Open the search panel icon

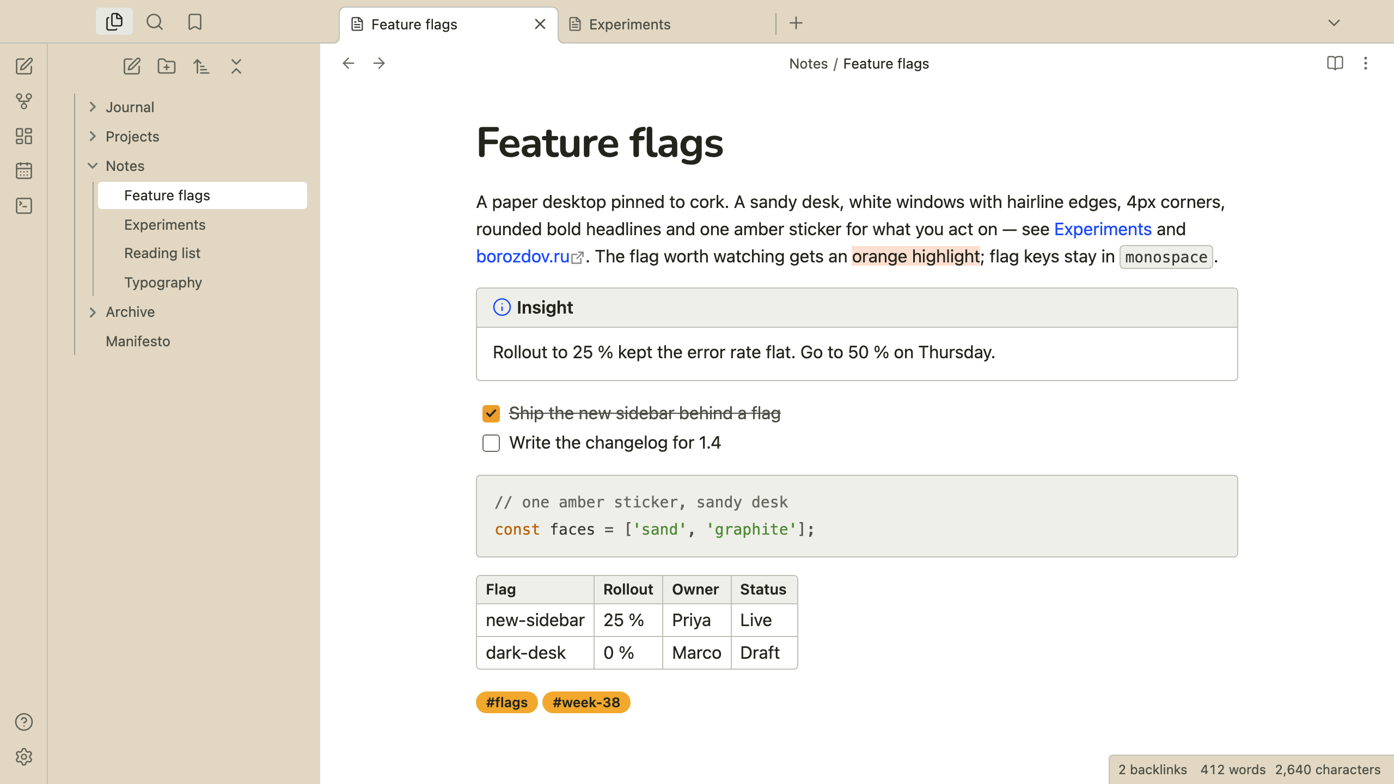[155, 22]
